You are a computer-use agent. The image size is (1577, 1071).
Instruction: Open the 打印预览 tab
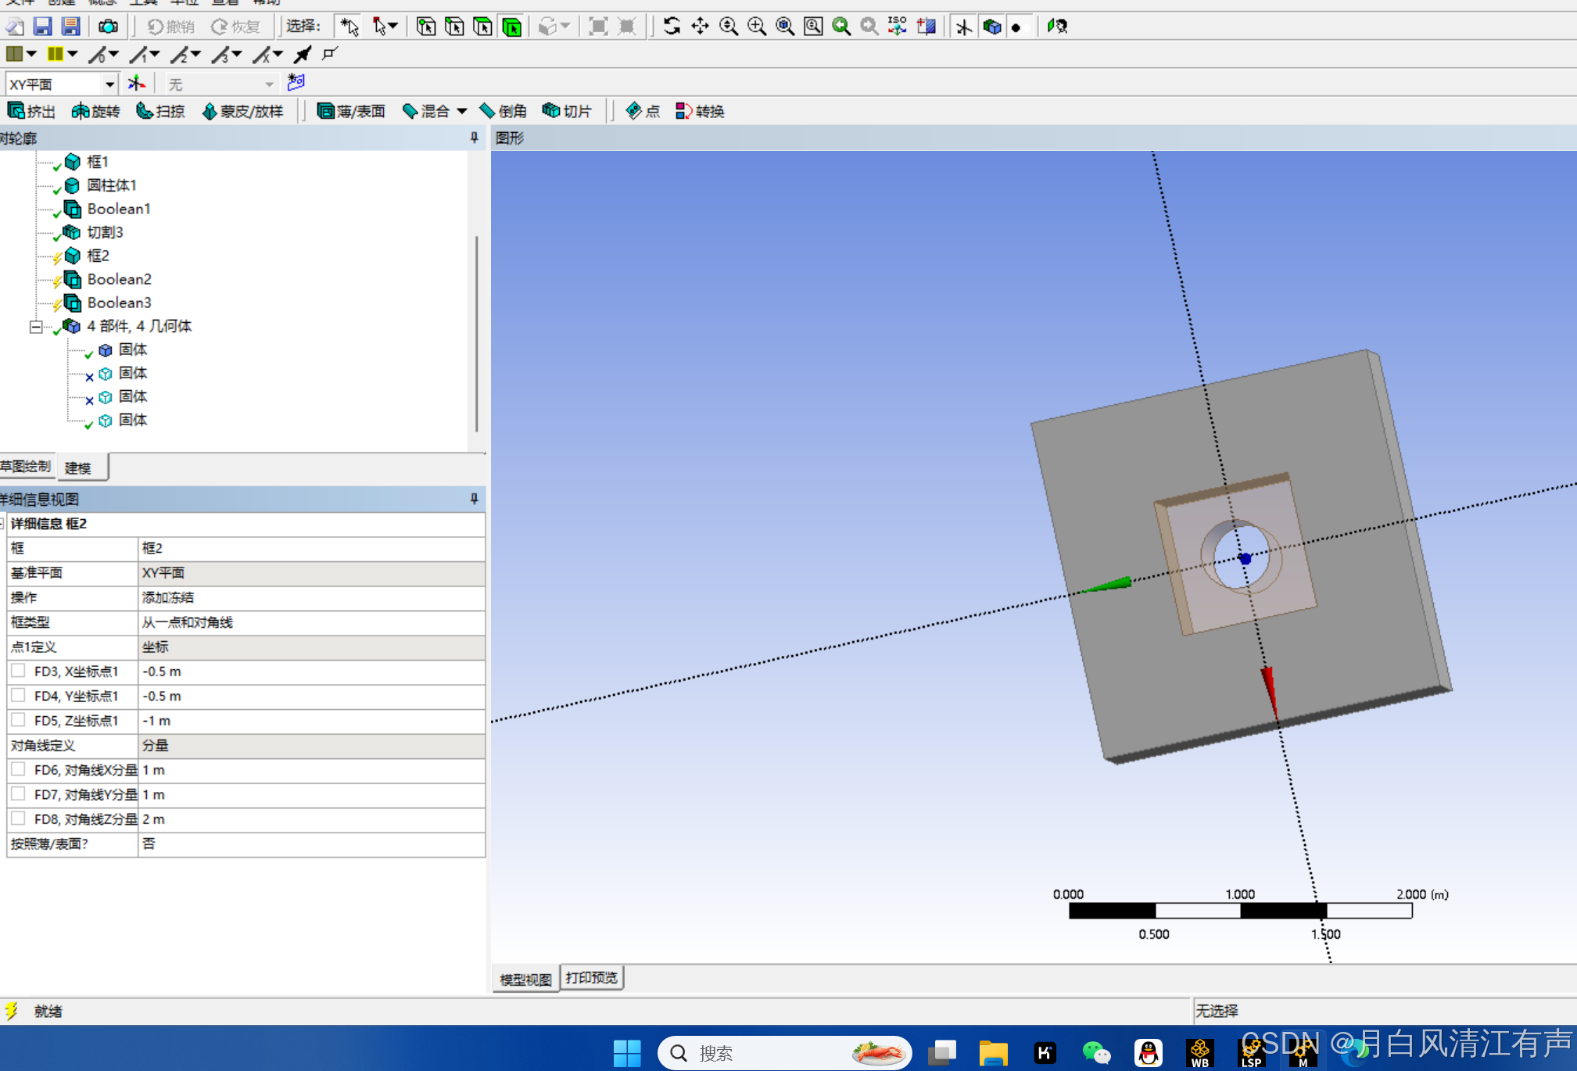[x=592, y=978]
